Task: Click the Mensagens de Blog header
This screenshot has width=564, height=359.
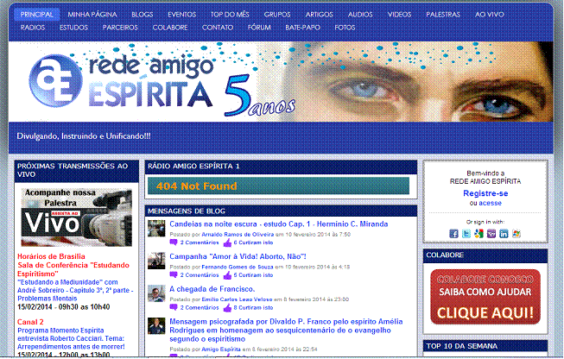Action: coord(281,211)
